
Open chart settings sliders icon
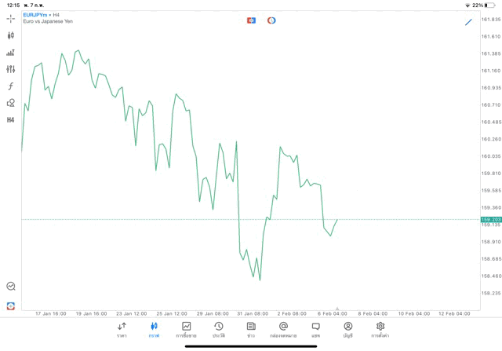(10, 69)
